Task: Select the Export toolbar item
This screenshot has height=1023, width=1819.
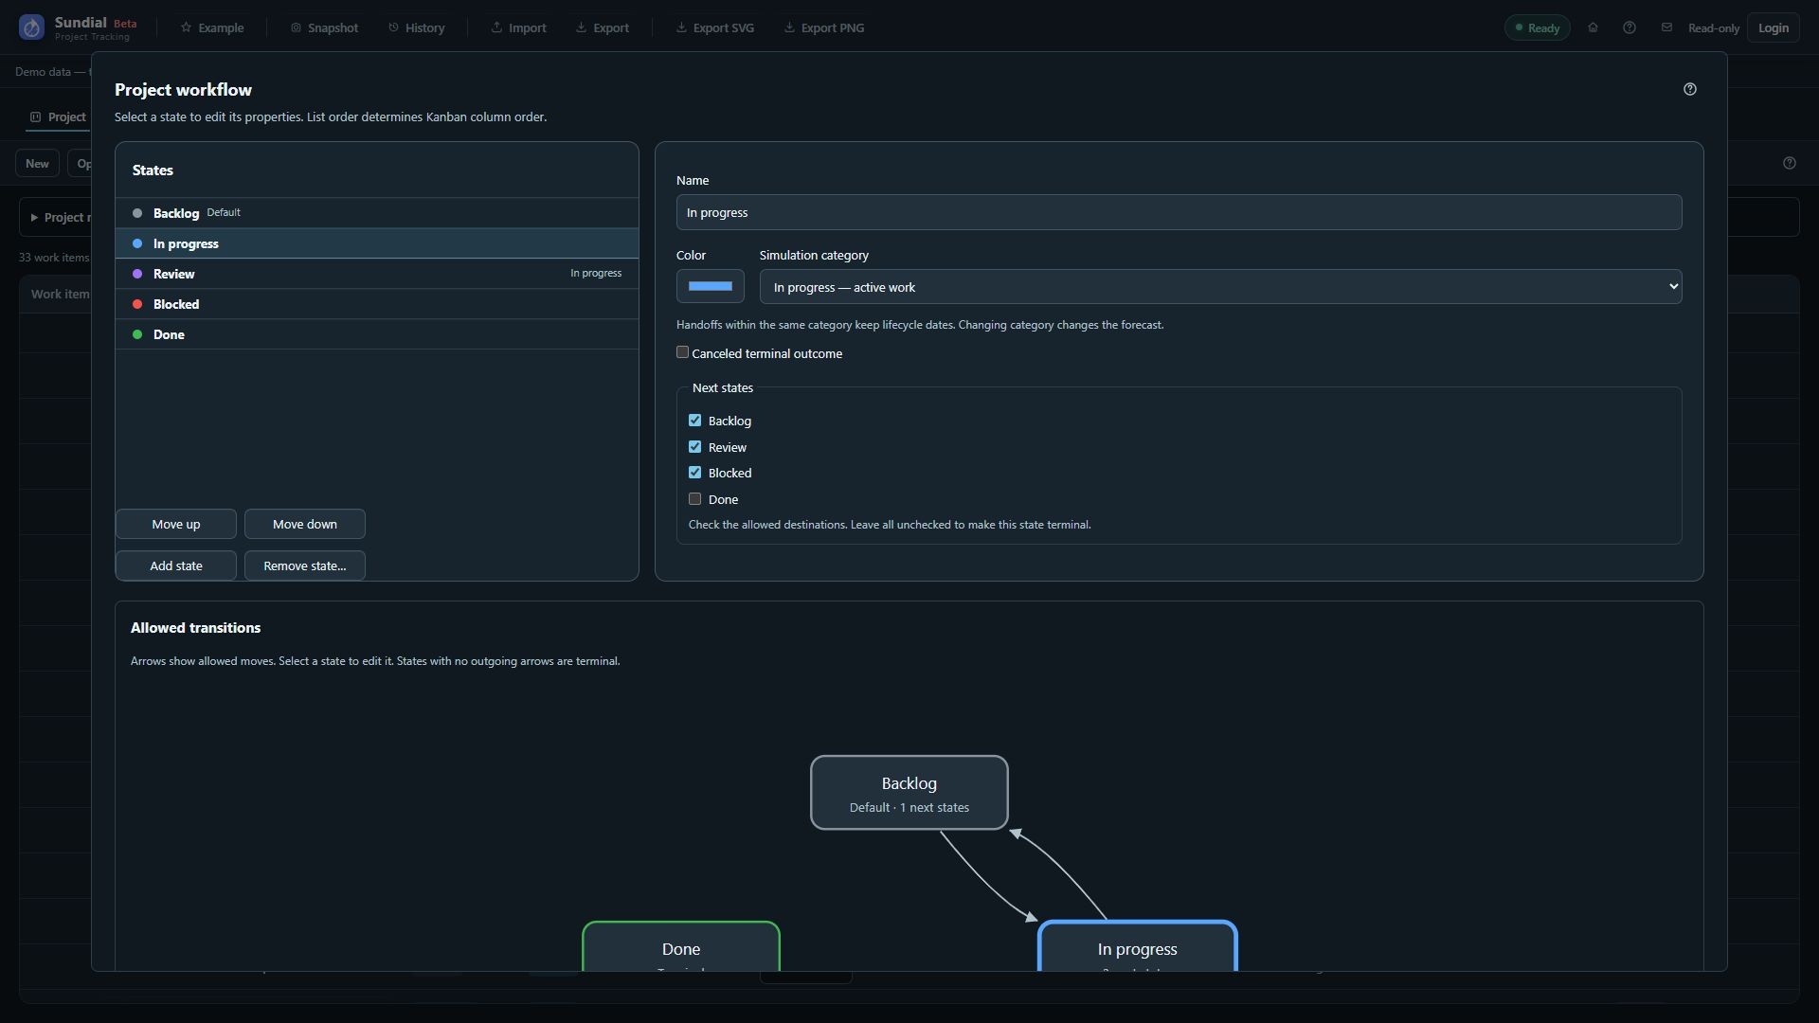Action: click(x=603, y=27)
